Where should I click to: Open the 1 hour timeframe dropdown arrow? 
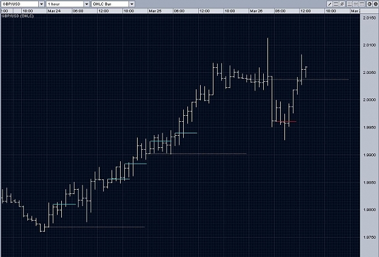coord(87,4)
